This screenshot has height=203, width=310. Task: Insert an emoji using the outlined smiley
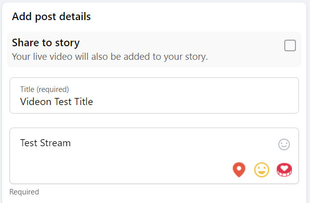[x=284, y=144]
